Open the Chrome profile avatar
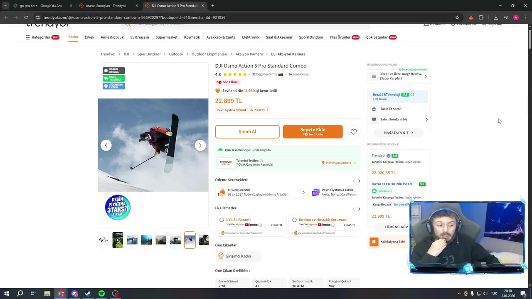This screenshot has width=532, height=299. pyautogui.click(x=516, y=17)
